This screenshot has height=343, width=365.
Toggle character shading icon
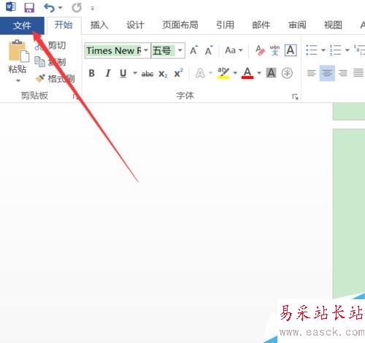[x=271, y=73]
